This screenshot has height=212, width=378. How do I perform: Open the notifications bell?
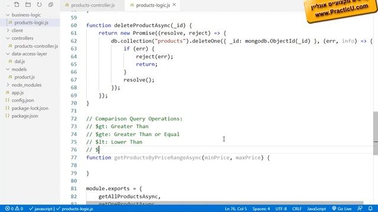coord(370,208)
